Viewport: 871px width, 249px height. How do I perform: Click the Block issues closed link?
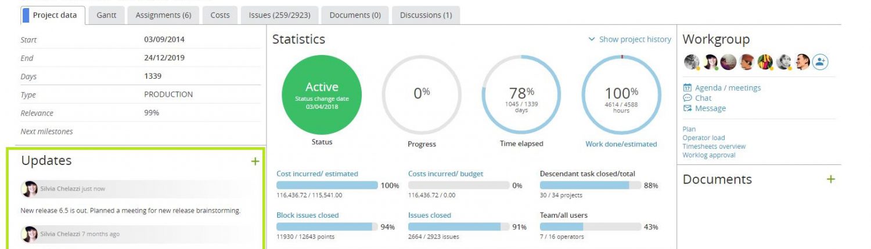click(307, 215)
